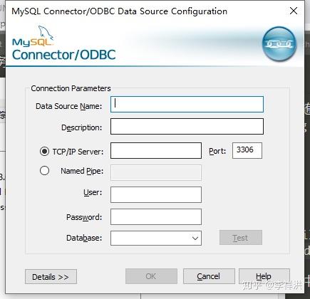Click the TCP/IP Server address field

point(156,150)
